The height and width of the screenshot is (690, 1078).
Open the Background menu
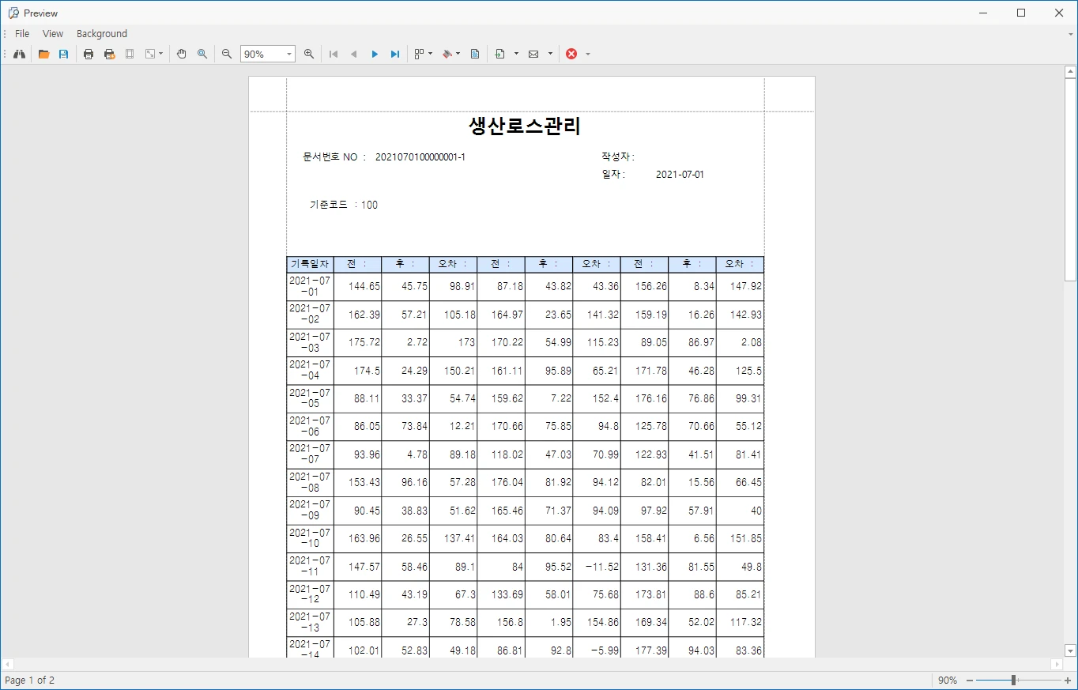coord(101,33)
